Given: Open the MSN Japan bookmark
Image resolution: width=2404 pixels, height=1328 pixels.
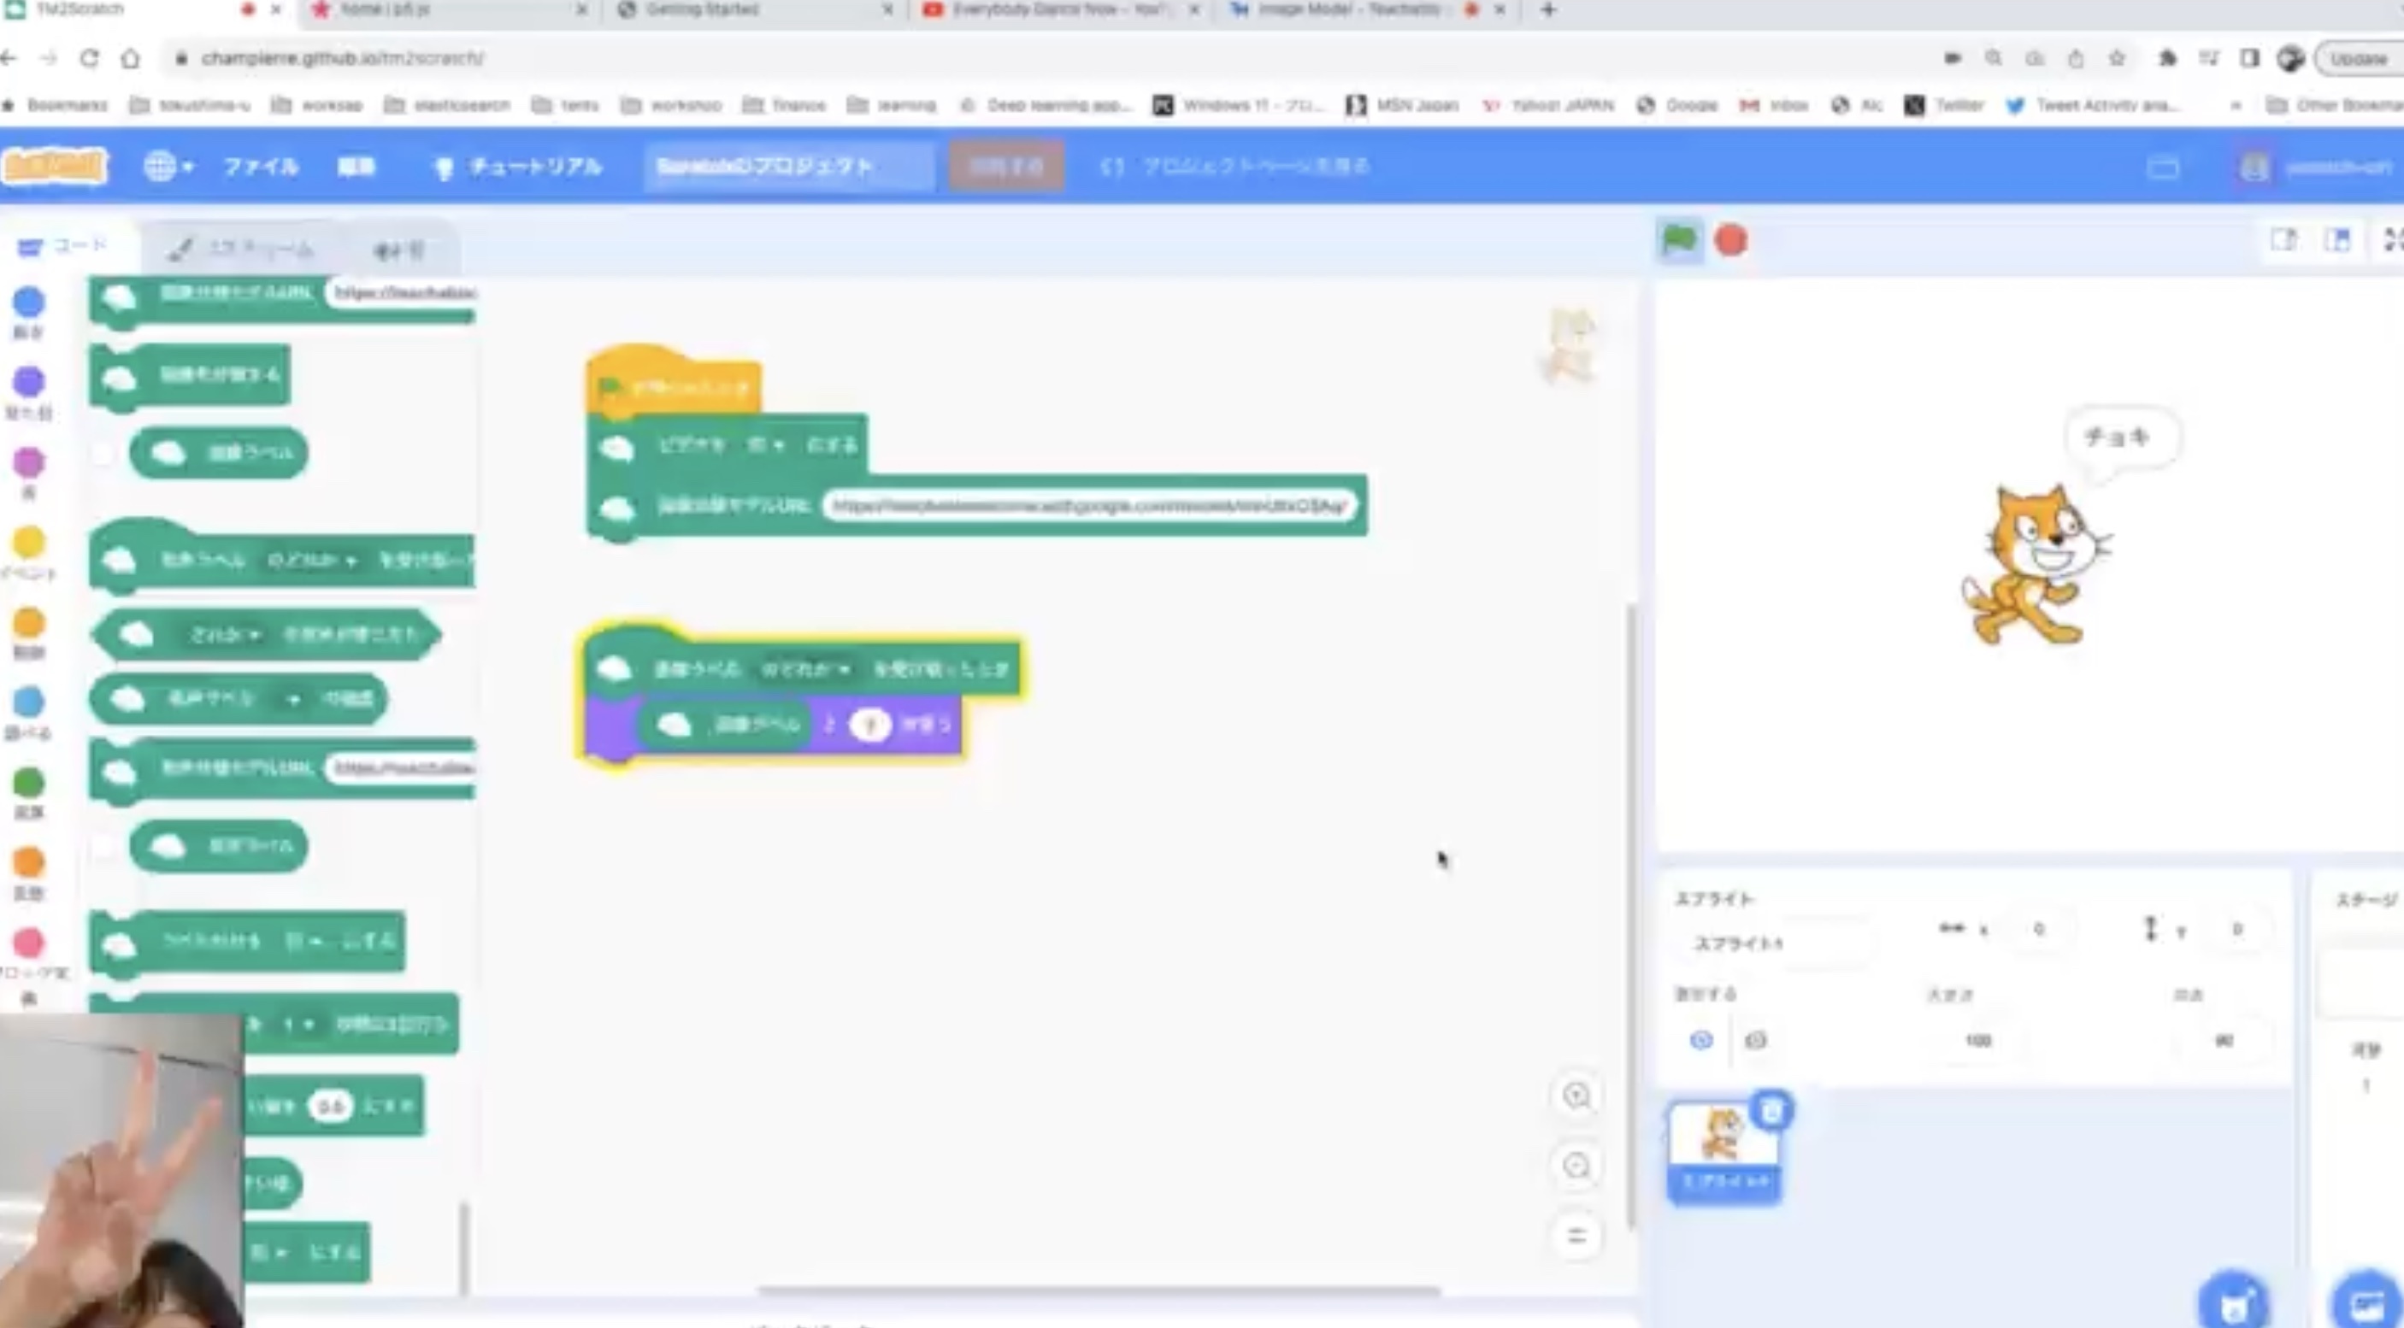Looking at the screenshot, I should point(1403,105).
